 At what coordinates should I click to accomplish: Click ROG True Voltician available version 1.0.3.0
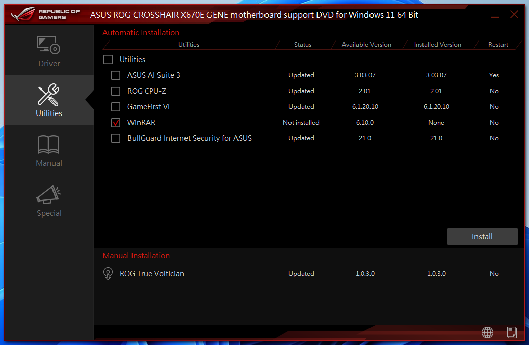click(365, 274)
